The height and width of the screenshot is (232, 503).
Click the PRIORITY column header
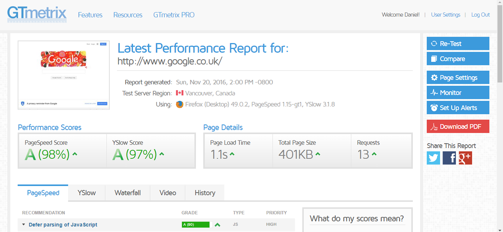(x=277, y=213)
